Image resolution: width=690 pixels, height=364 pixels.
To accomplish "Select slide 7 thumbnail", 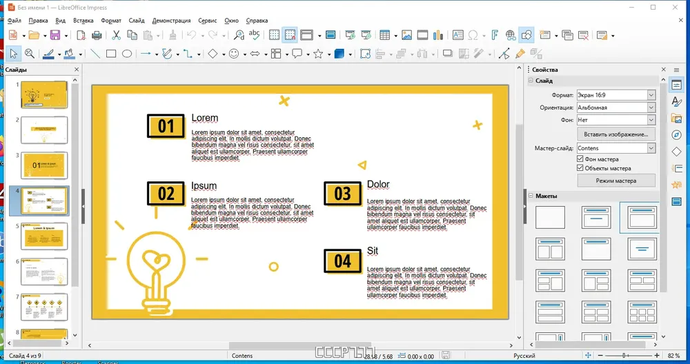I will (x=44, y=307).
